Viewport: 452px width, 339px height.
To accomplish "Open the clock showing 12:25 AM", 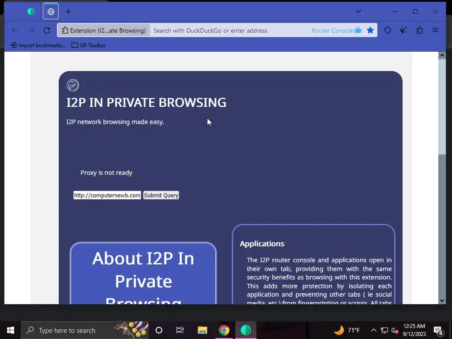I will 414,330.
